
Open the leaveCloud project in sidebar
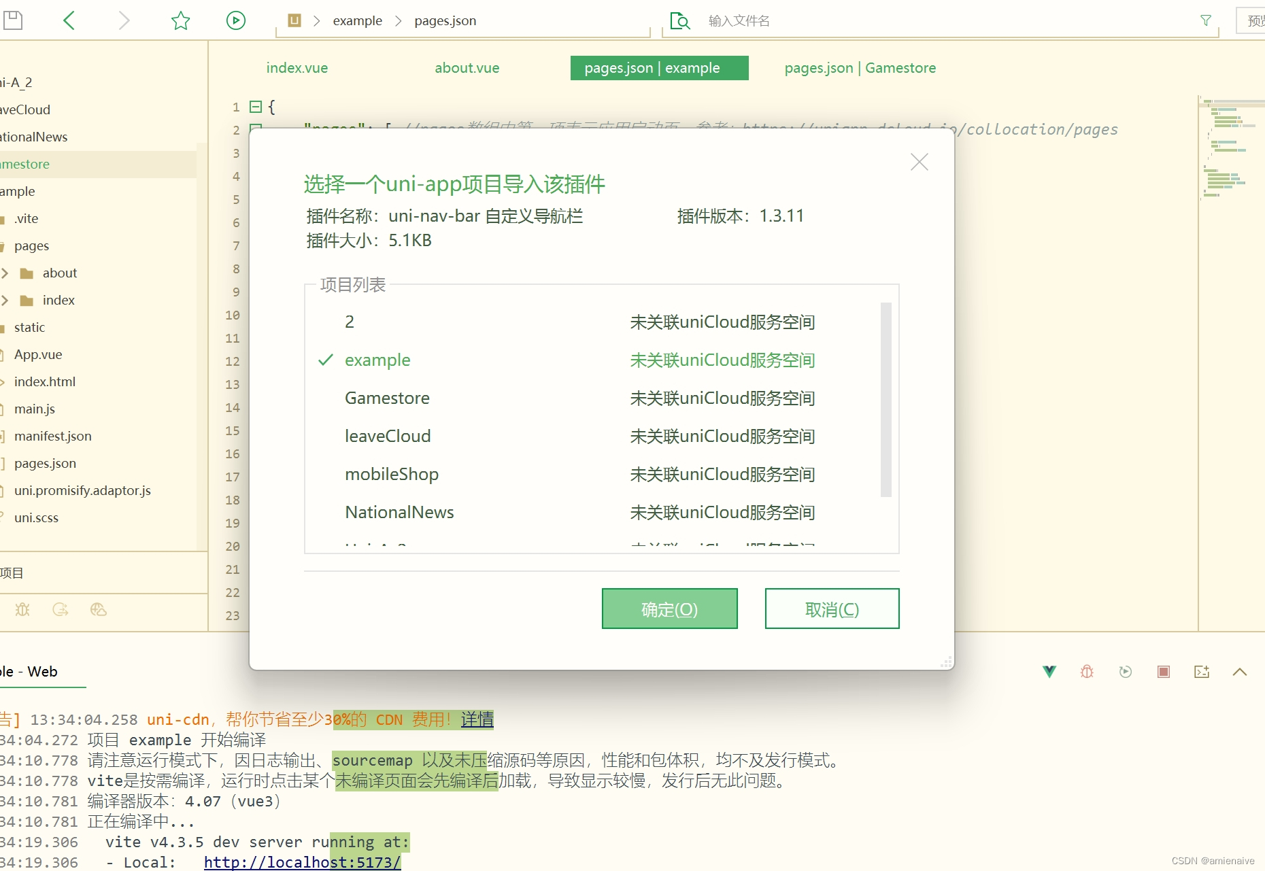tap(98, 110)
